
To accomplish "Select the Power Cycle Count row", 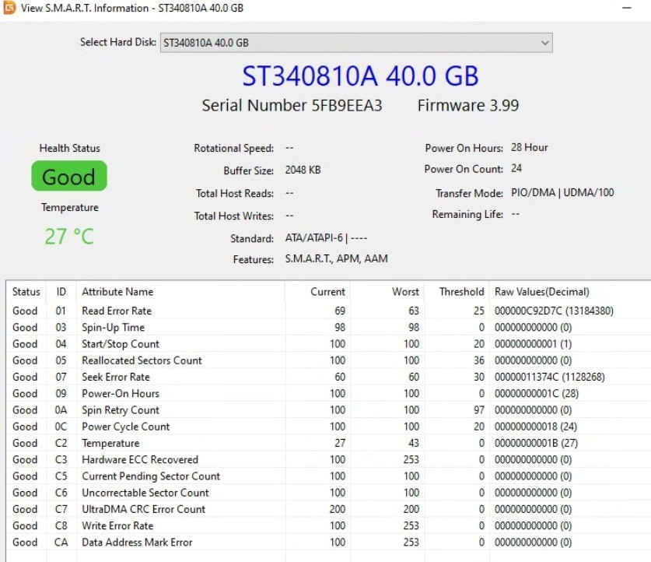I will coord(328,427).
